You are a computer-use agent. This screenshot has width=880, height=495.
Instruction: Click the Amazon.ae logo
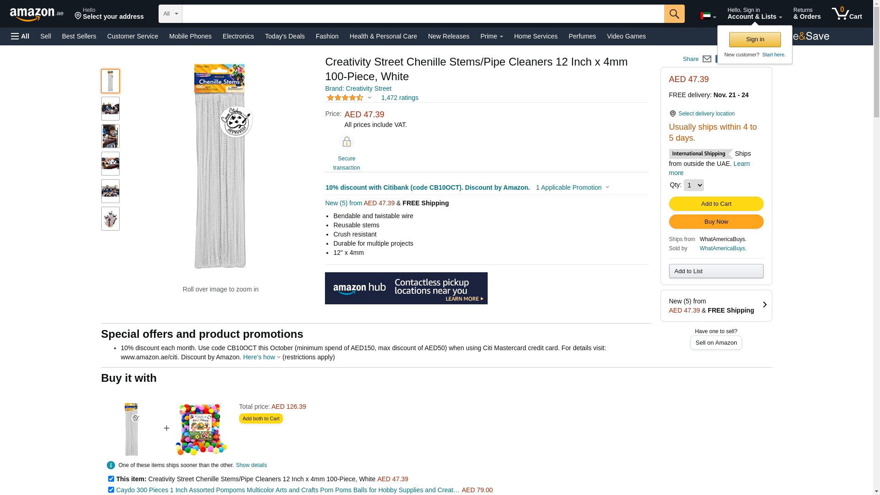click(x=37, y=14)
